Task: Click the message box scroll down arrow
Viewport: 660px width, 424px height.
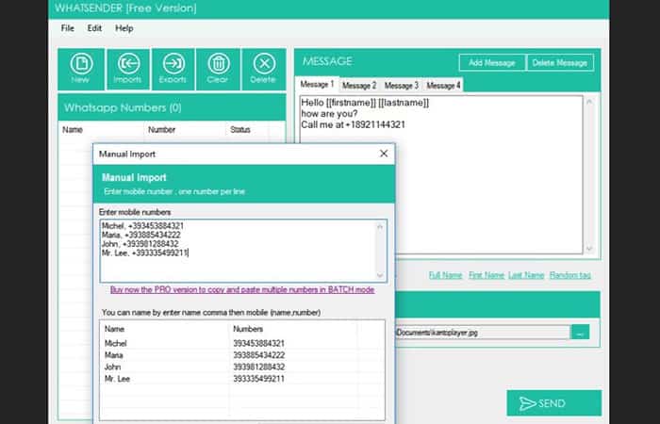Action: (x=589, y=248)
